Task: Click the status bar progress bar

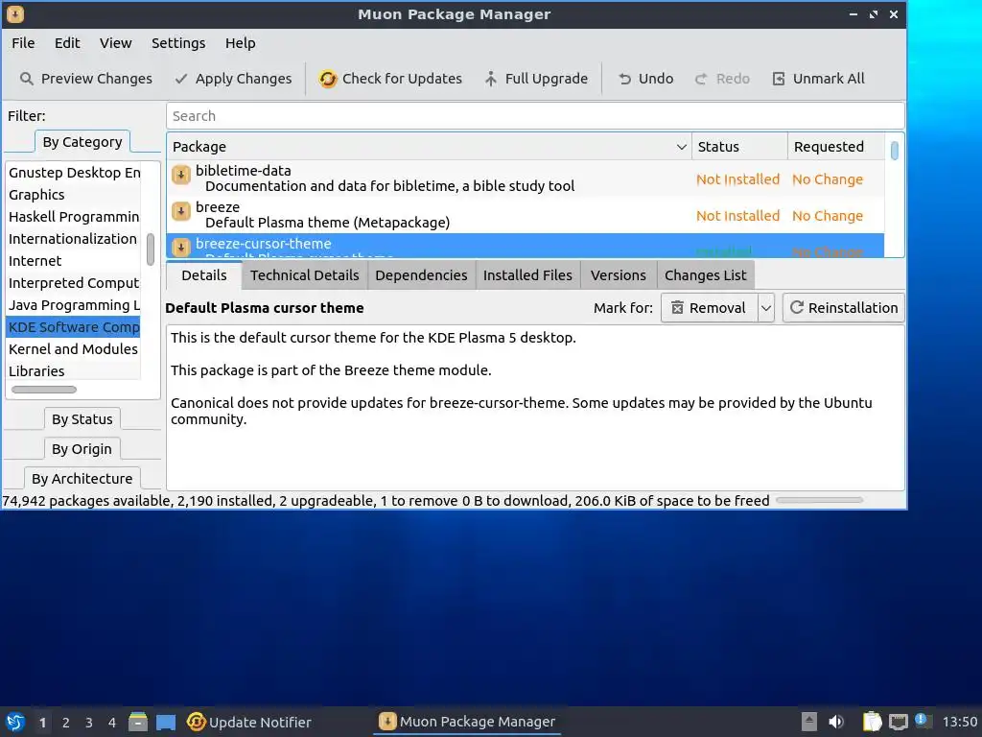Action: click(819, 500)
